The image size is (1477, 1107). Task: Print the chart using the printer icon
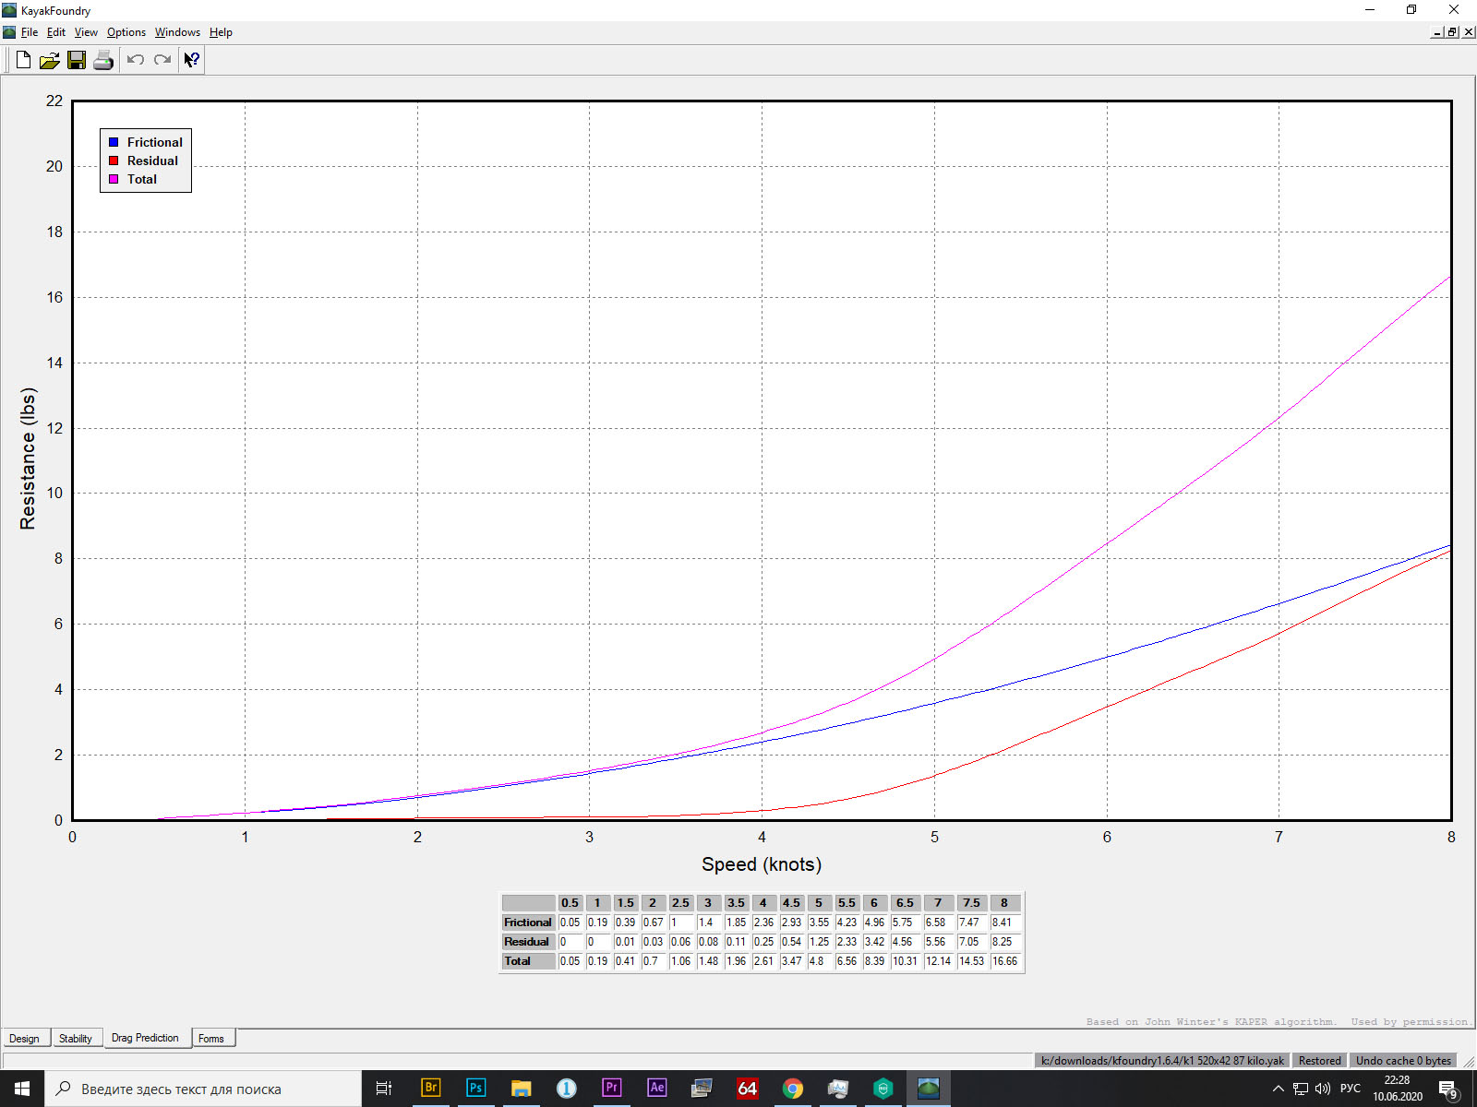(103, 60)
